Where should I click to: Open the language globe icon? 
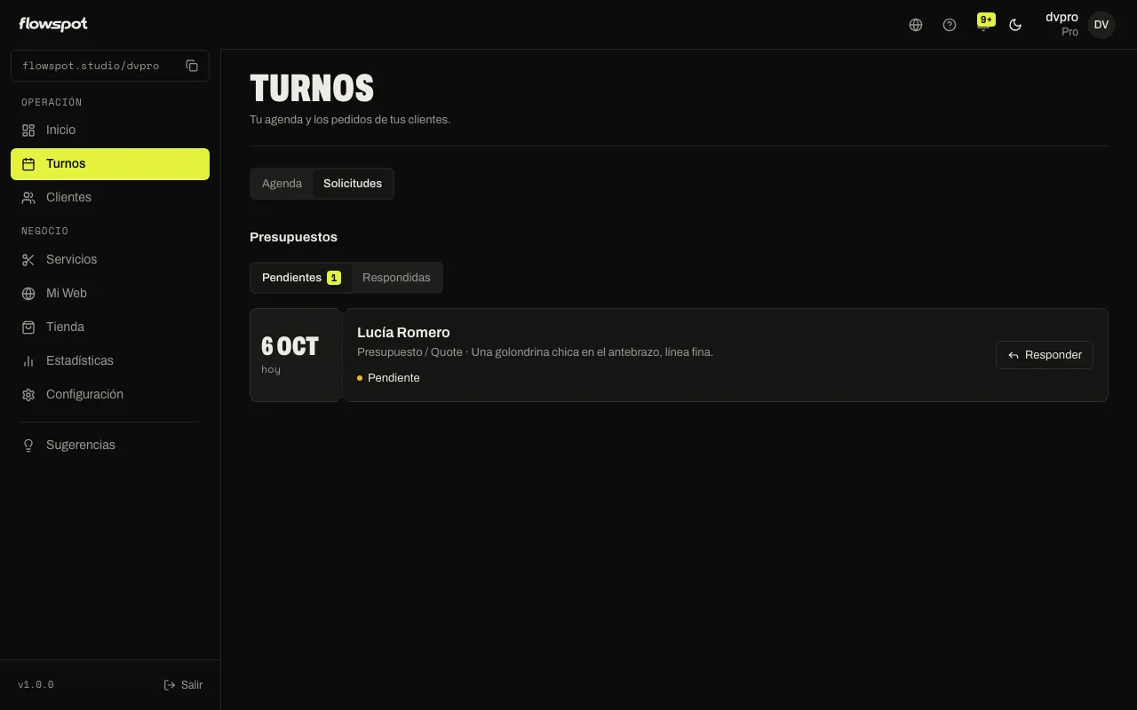click(916, 25)
